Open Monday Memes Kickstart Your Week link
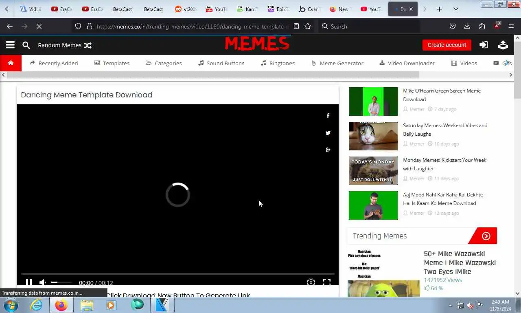Viewport: 521px width, 313px height. coord(444,164)
